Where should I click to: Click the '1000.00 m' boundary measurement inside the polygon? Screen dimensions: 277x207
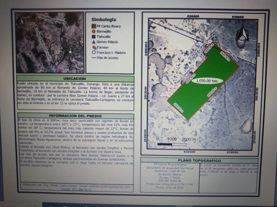tap(209, 48)
